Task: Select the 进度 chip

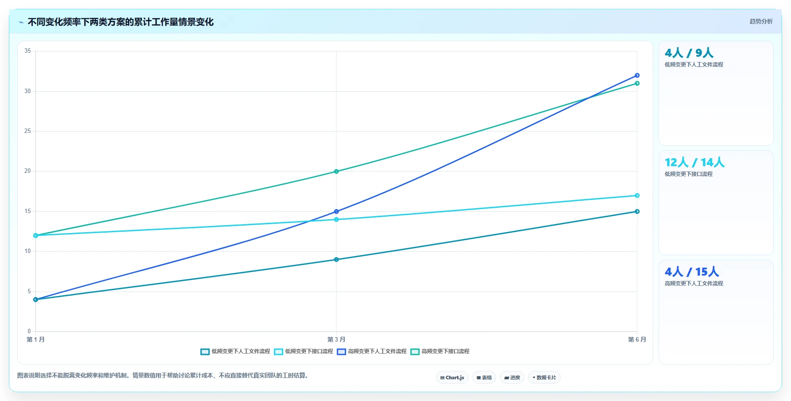Action: [x=512, y=378]
